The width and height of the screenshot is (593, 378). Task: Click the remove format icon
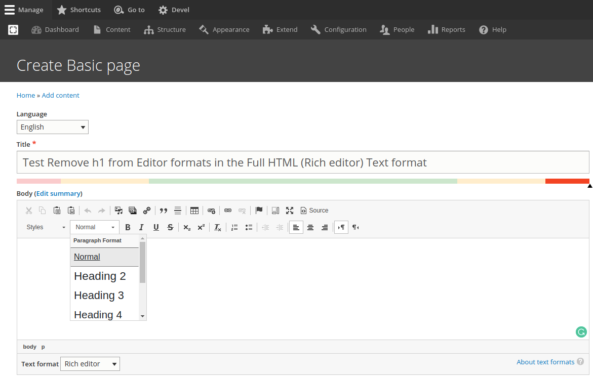pyautogui.click(x=218, y=227)
